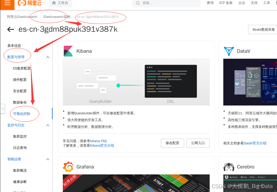Open 集群监控 page
The height and width of the screenshot is (192, 277).
(x=20, y=136)
